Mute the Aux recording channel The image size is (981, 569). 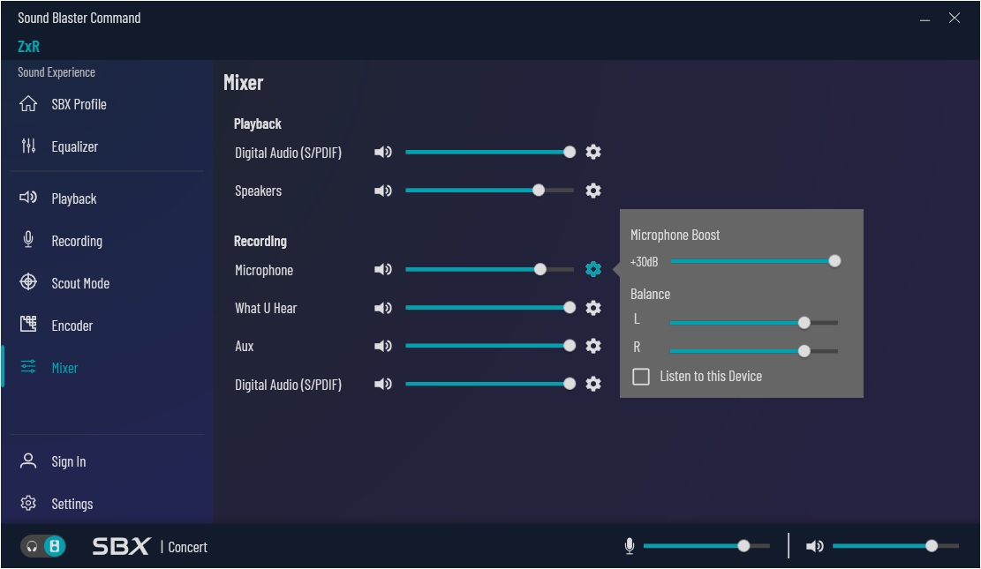[x=382, y=346]
